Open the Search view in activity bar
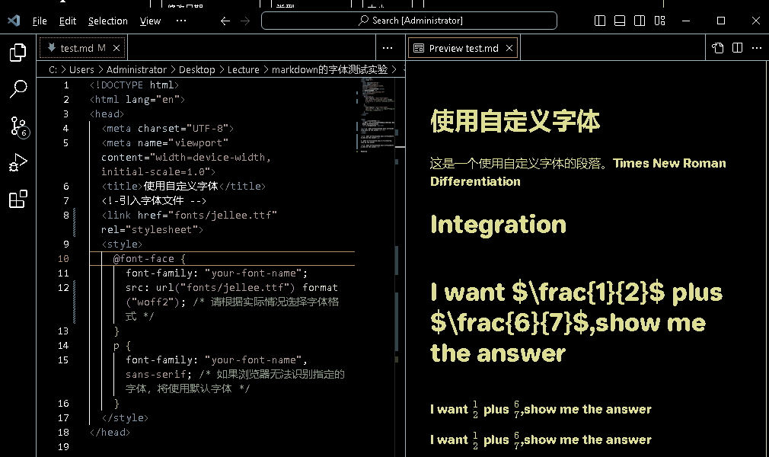The height and width of the screenshot is (457, 769). click(x=18, y=89)
